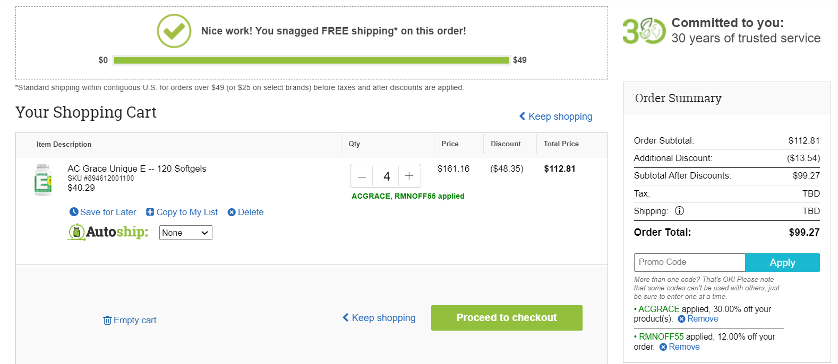Increase quantity with the plus button

click(409, 176)
